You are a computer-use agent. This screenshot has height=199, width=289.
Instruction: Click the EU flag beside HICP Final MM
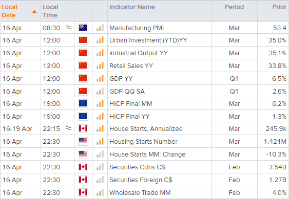pyautogui.click(x=83, y=104)
